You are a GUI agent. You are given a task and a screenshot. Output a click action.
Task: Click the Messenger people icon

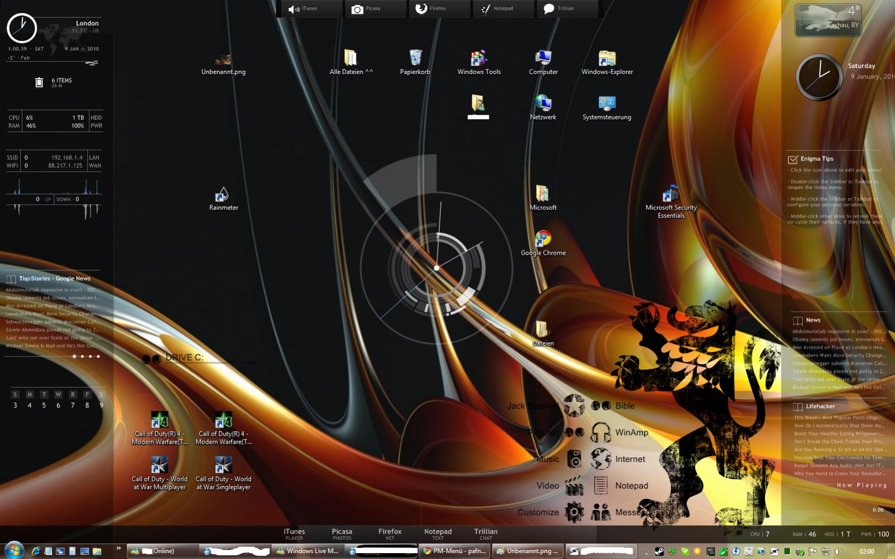pyautogui.click(x=601, y=512)
